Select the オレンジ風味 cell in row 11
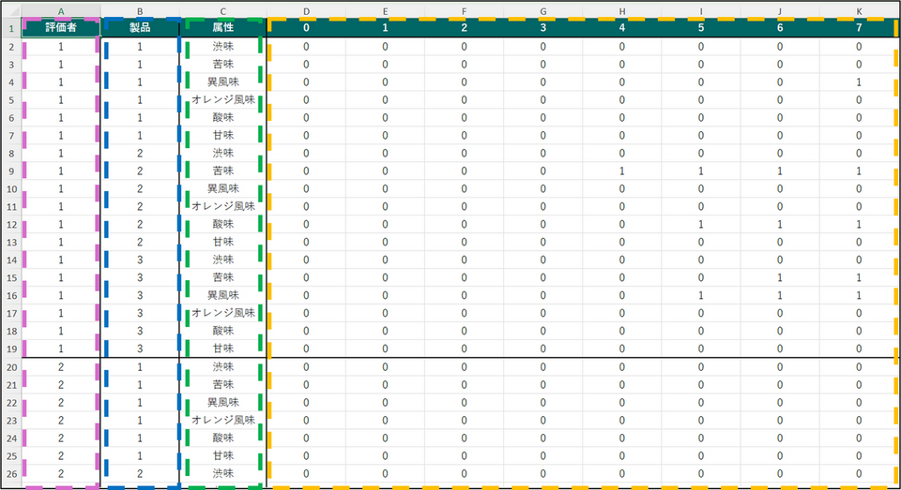 coord(223,206)
